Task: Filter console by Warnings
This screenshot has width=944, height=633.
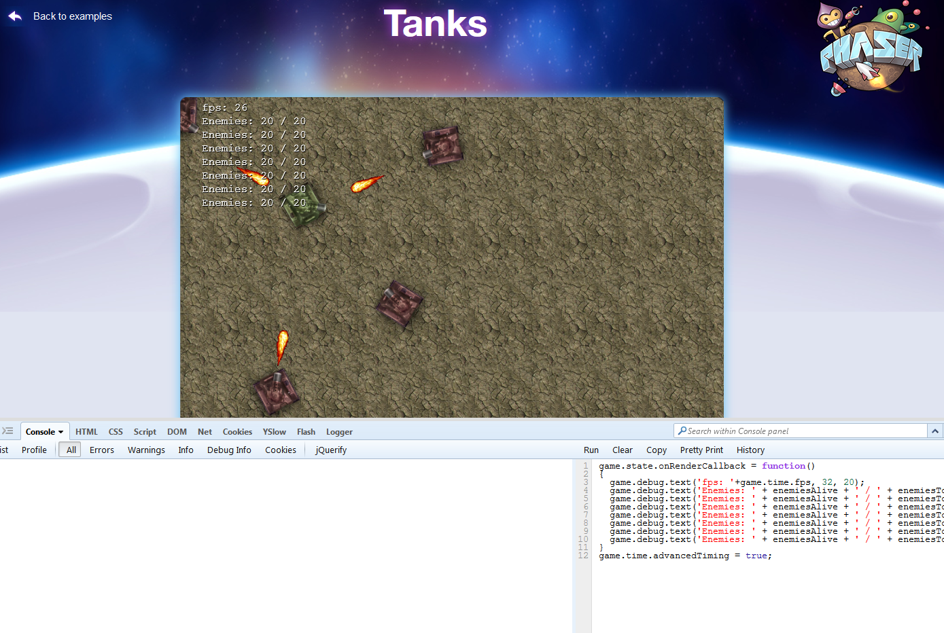Action: click(x=146, y=450)
